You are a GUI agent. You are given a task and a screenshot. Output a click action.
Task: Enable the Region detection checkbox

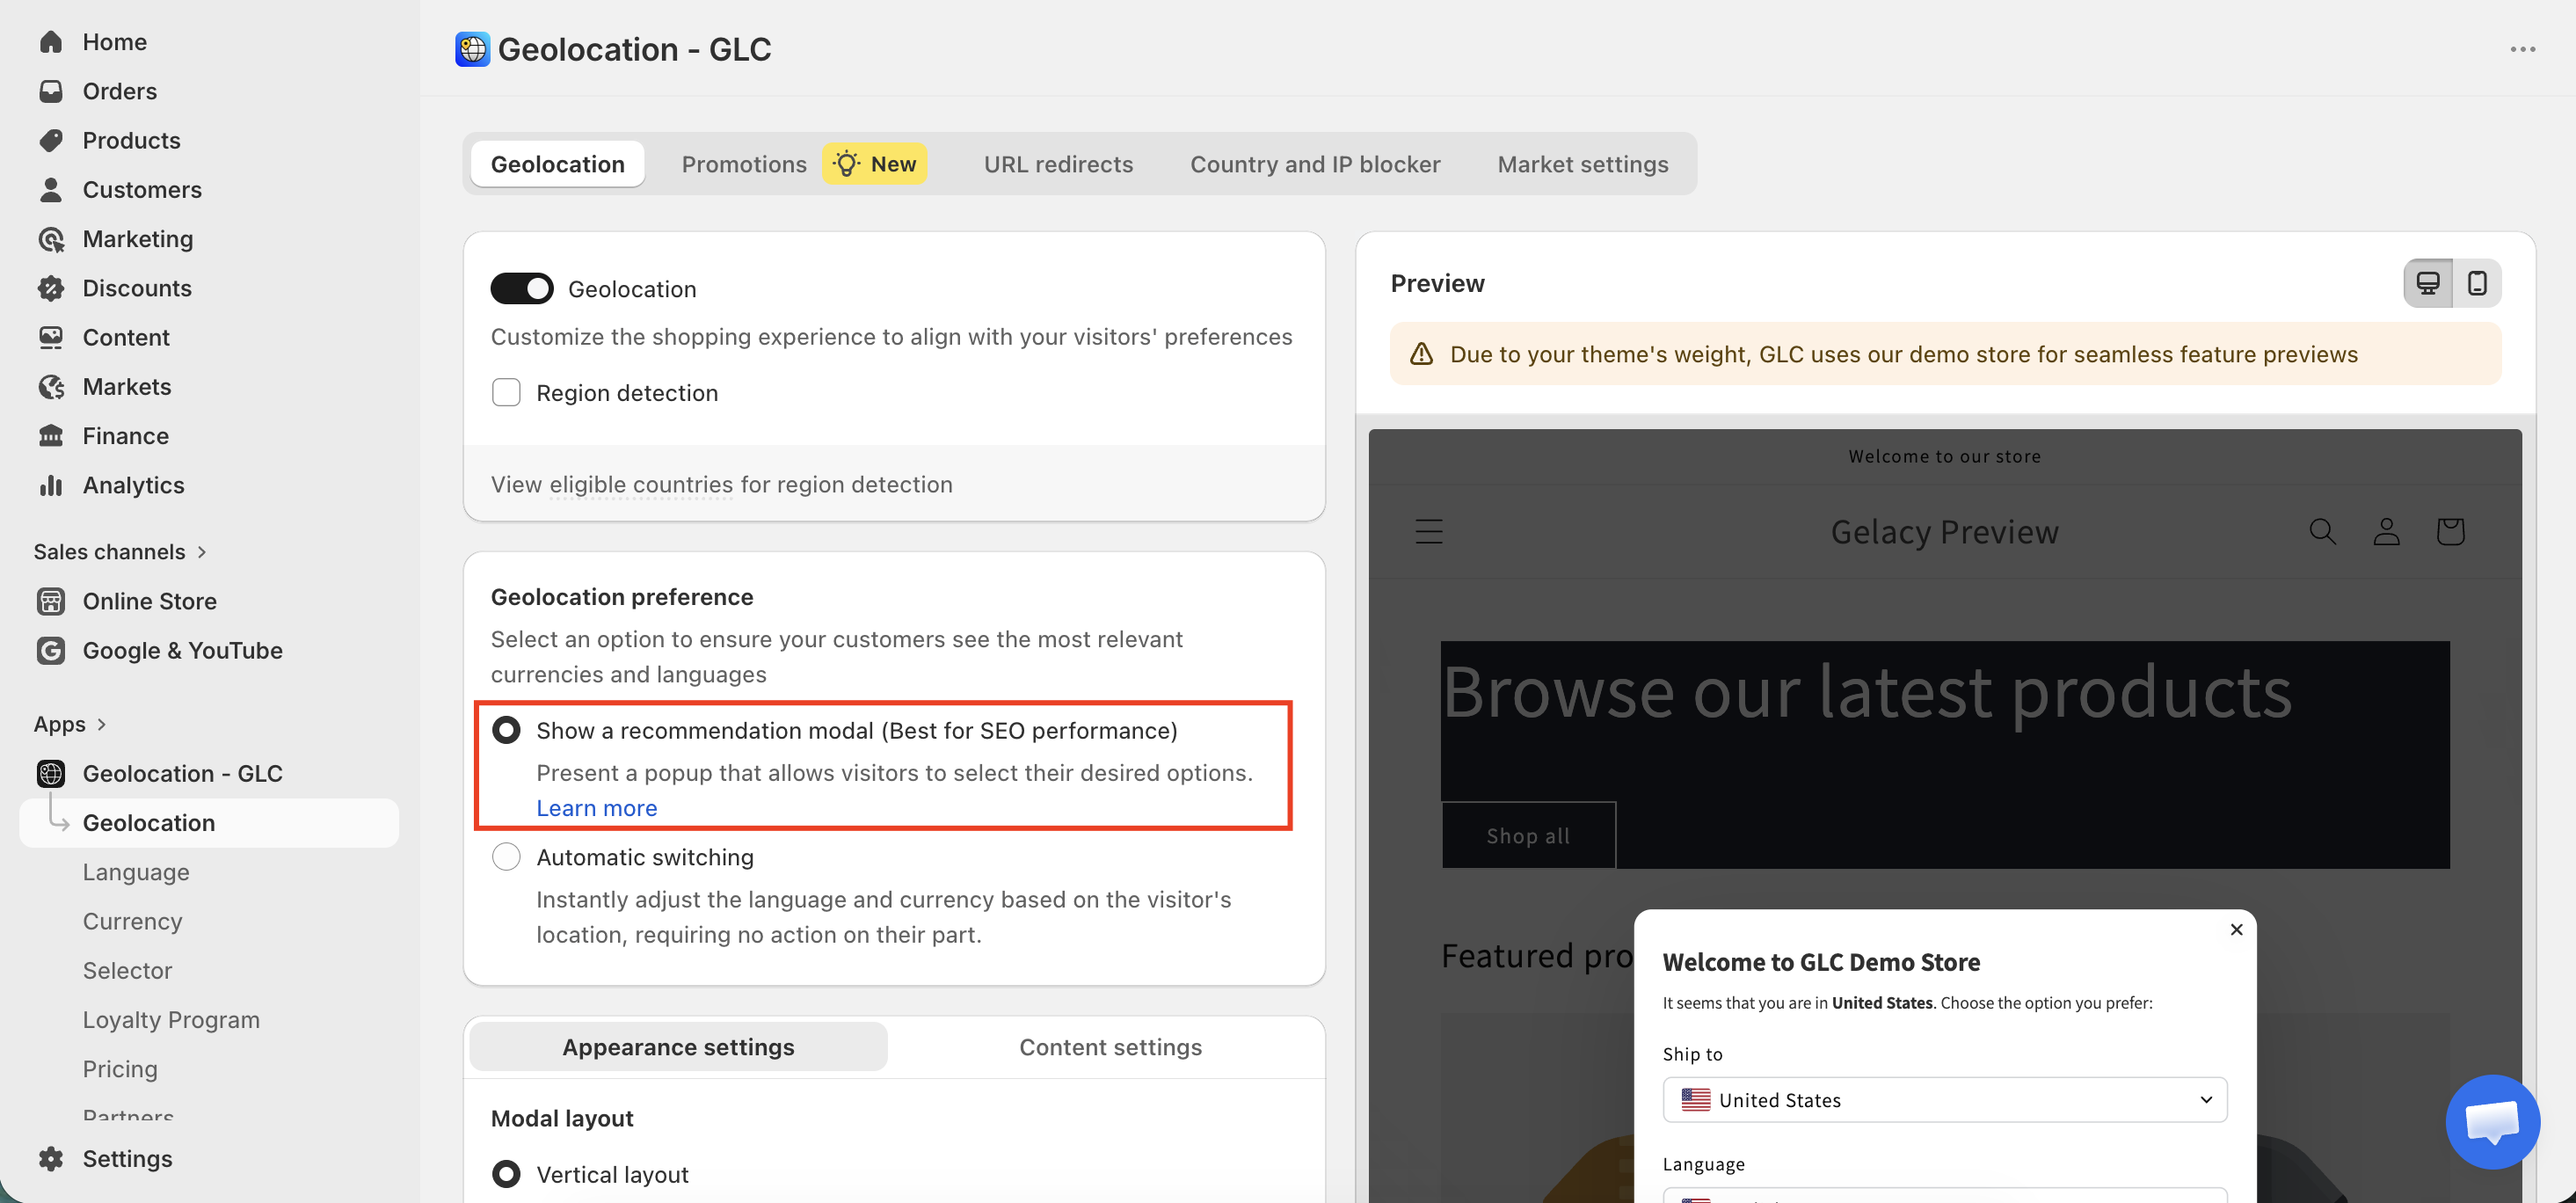[506, 392]
